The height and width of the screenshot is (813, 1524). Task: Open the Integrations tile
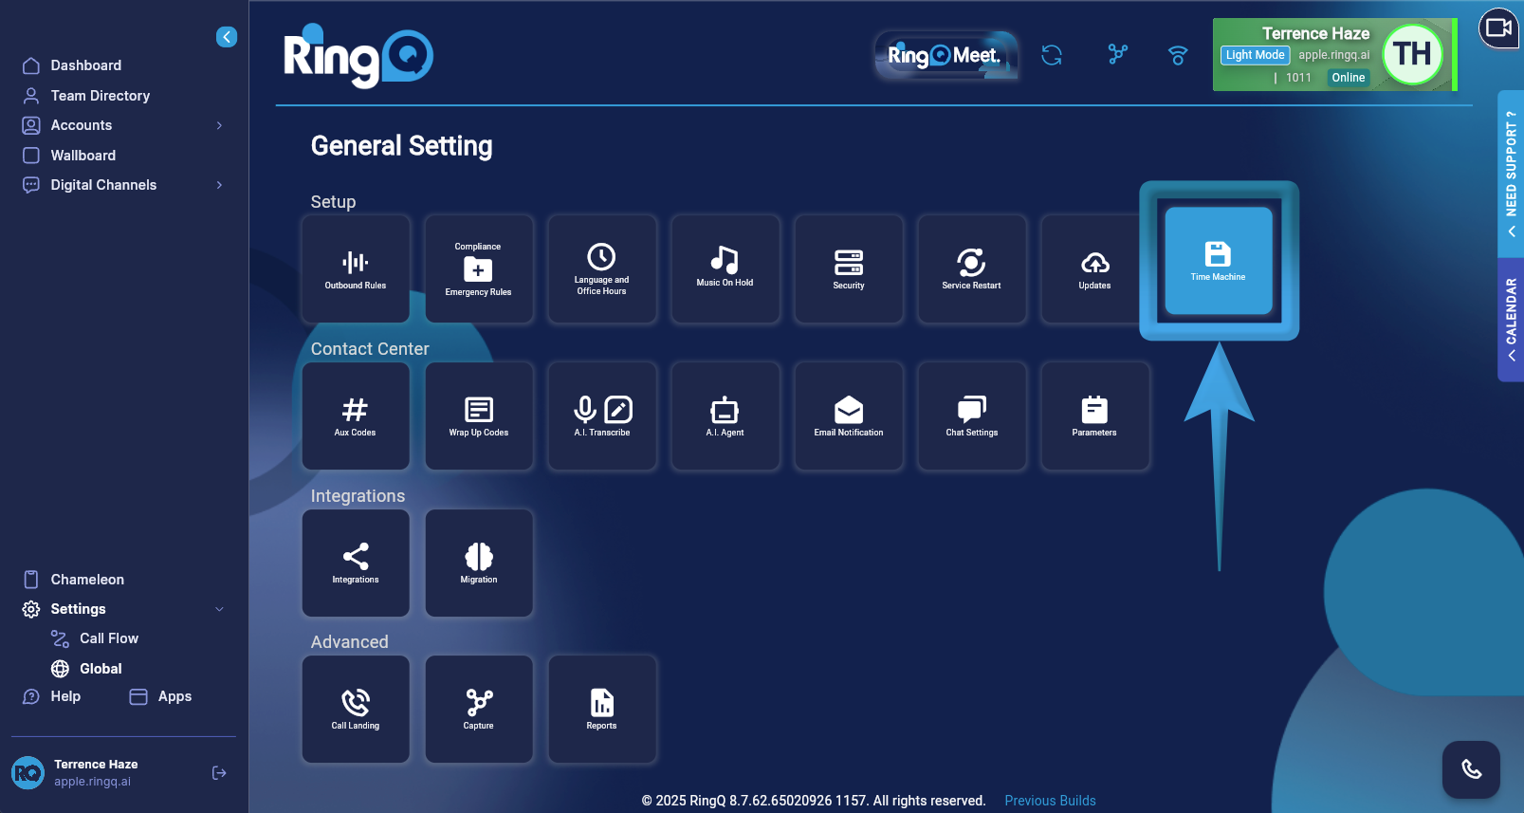[x=356, y=564]
